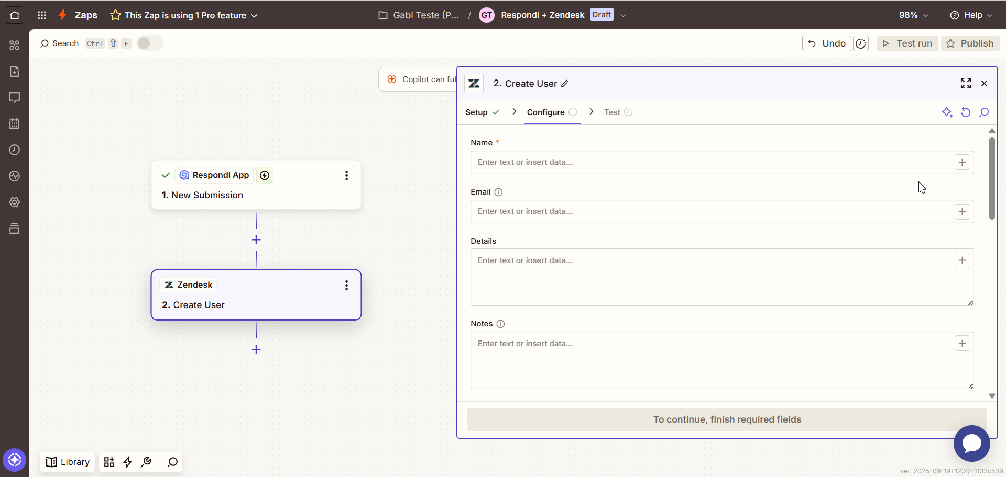Show Email field info tooltip icon

click(x=498, y=192)
